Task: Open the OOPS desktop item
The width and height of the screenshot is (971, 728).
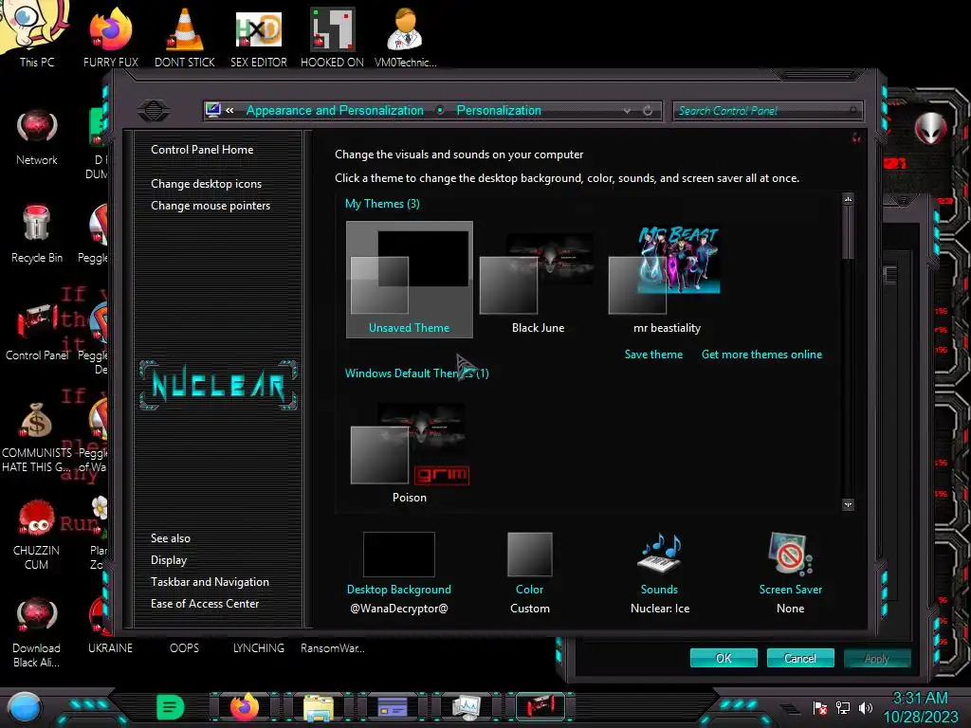Action: (x=185, y=648)
